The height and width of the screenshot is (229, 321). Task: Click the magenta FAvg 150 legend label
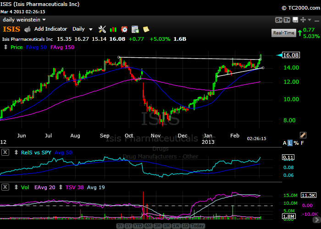[62, 47]
